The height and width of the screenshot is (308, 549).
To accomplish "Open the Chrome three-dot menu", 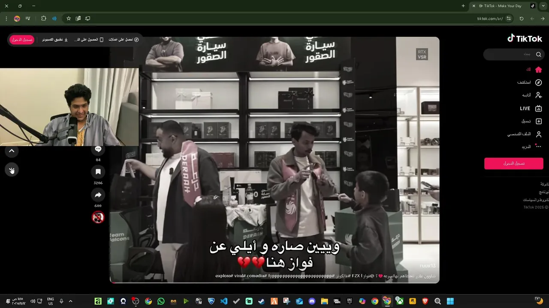I will tap(6, 18).
